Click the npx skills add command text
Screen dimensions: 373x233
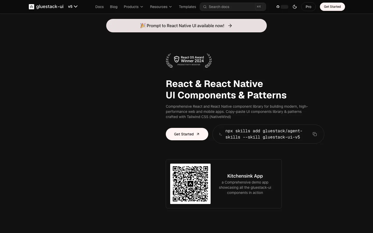click(264, 134)
